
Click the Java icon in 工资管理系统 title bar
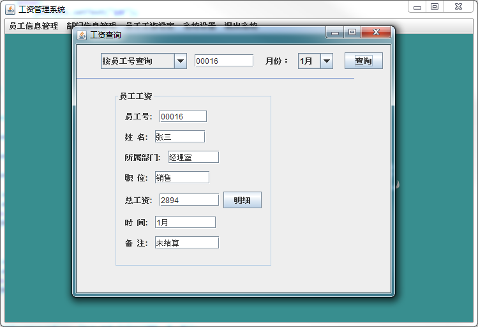(10, 10)
